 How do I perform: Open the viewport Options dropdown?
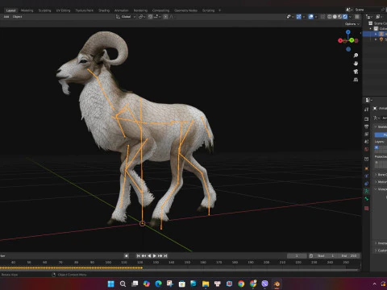(x=352, y=24)
